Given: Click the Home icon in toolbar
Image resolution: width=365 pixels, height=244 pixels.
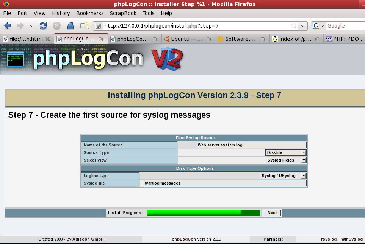Looking at the screenshot, I should point(70,26).
